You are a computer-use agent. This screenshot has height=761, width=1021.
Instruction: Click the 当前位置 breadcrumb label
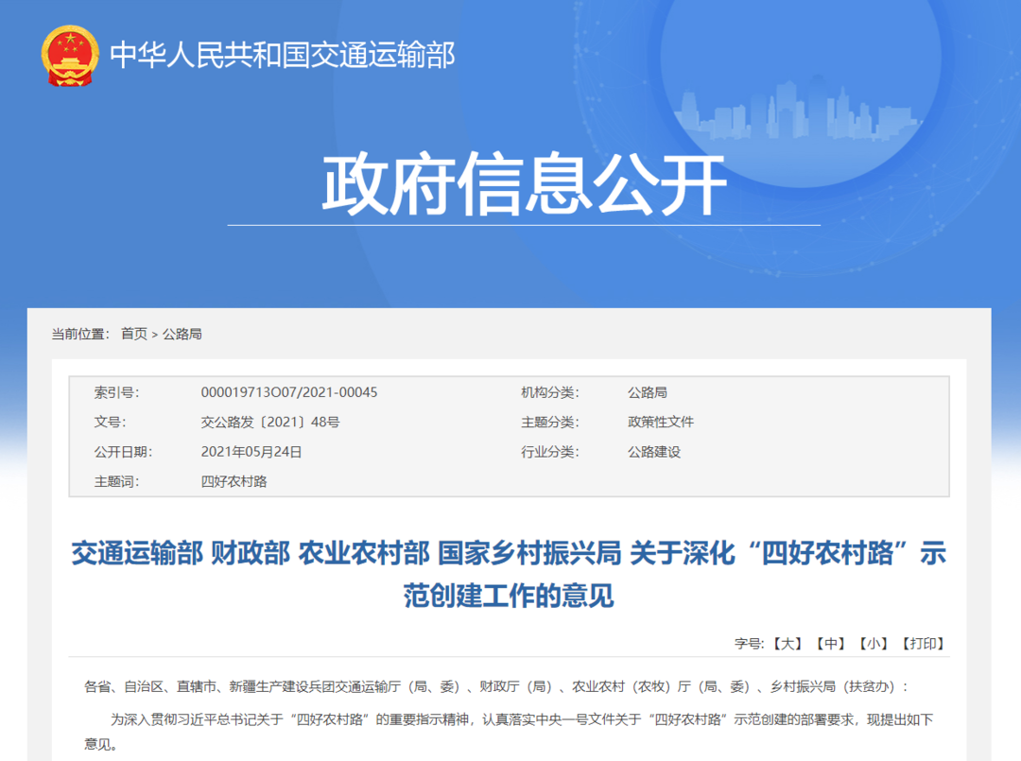click(79, 334)
